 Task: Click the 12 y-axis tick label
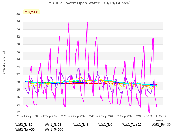[18, 112]
